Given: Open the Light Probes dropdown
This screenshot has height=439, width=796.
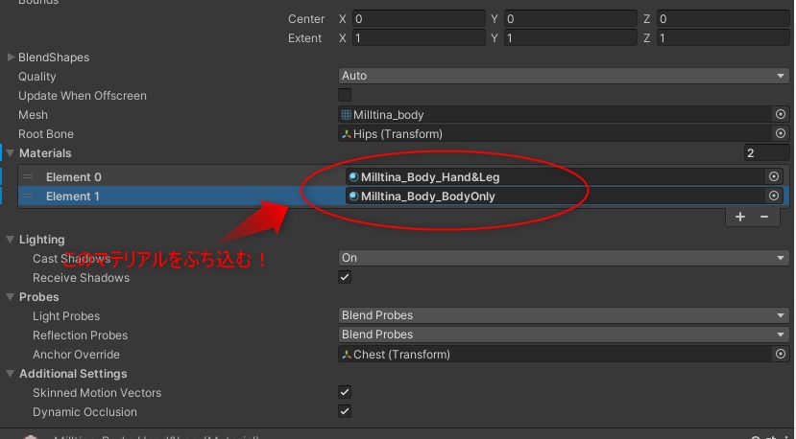Looking at the screenshot, I should (x=564, y=315).
